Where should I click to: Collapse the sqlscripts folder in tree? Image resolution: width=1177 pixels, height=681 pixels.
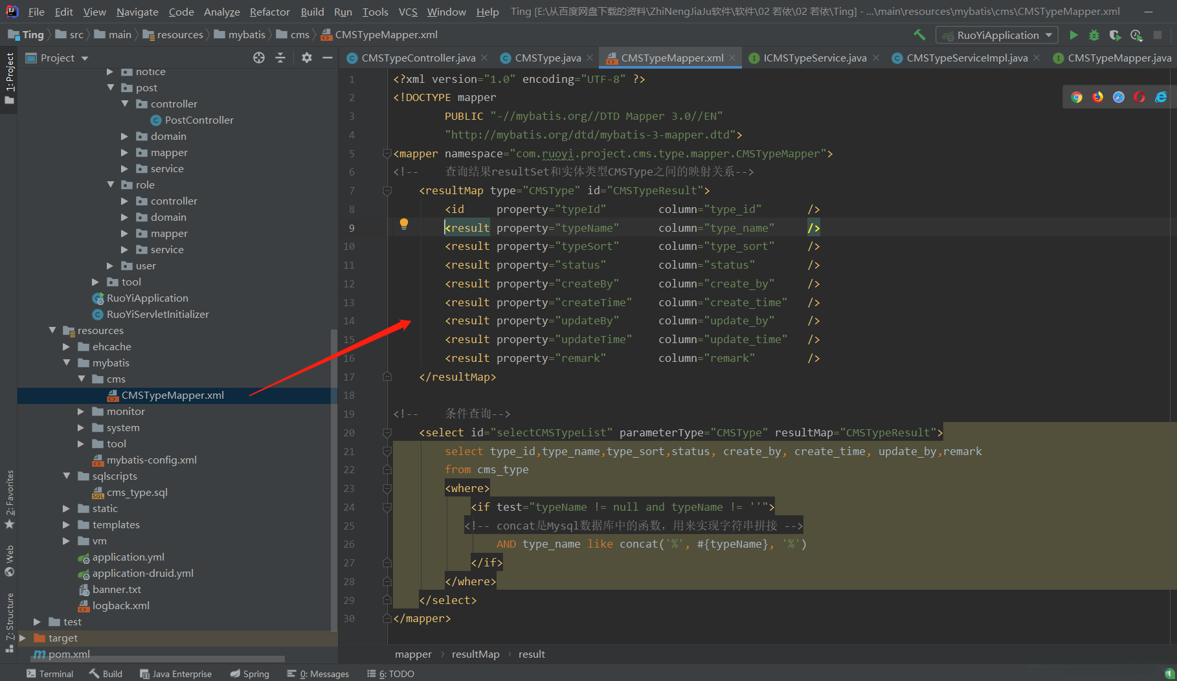(x=67, y=476)
